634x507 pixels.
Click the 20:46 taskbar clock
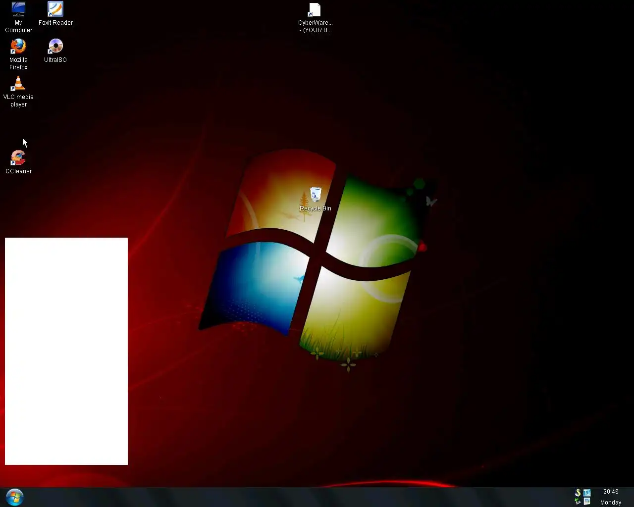(611, 492)
